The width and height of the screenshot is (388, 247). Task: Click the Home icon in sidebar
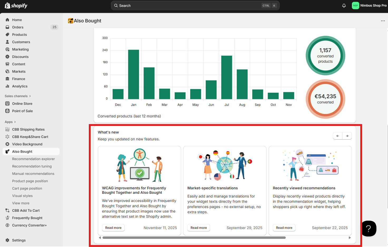pyautogui.click(x=7, y=20)
